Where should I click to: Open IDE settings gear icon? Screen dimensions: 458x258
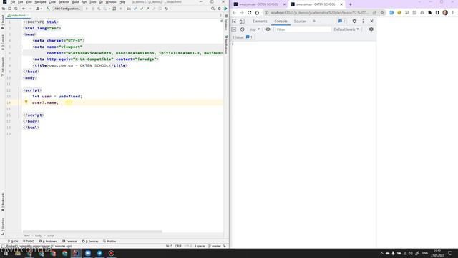point(219,9)
